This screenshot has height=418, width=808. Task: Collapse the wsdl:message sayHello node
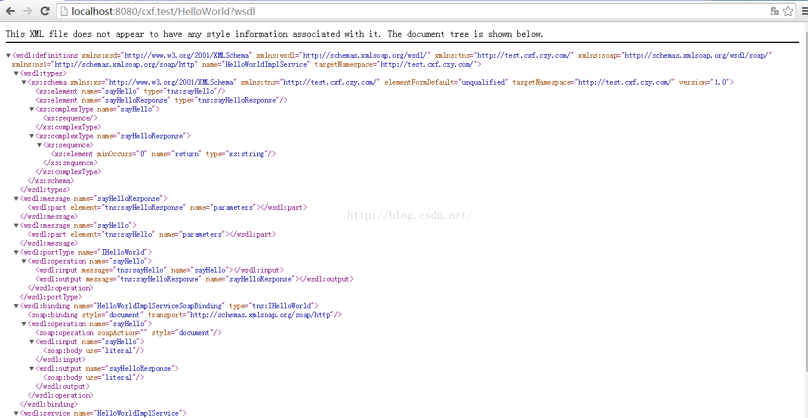[x=16, y=225]
